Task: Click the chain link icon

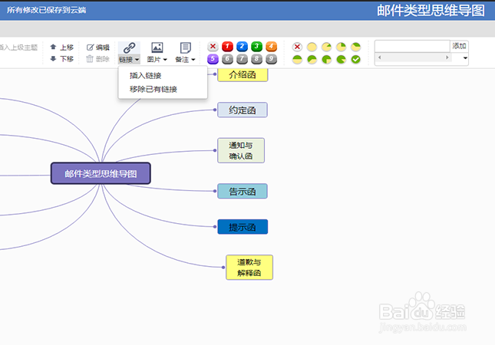Action: tap(129, 48)
